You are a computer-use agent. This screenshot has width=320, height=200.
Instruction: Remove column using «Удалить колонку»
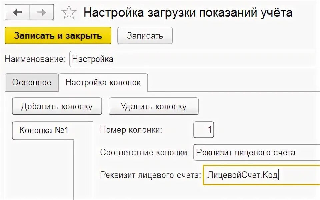[x=153, y=106]
